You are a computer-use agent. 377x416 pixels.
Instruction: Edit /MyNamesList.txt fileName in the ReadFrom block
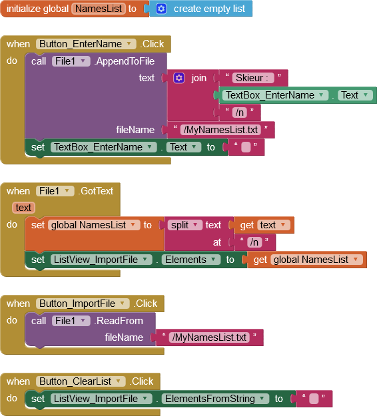(x=209, y=337)
